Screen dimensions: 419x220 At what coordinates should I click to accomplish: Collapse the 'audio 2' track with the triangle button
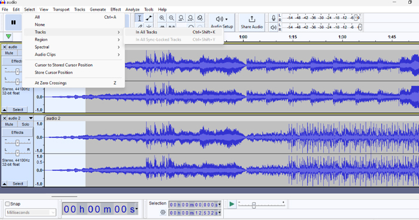coord(4,184)
